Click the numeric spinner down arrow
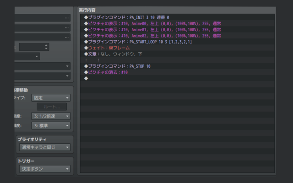Image resolution: width=293 pixels, height=183 pixels. point(46,48)
